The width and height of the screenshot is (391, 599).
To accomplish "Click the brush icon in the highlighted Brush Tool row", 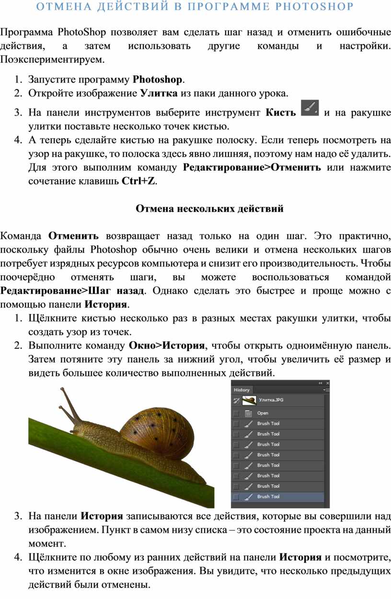I will click(248, 497).
